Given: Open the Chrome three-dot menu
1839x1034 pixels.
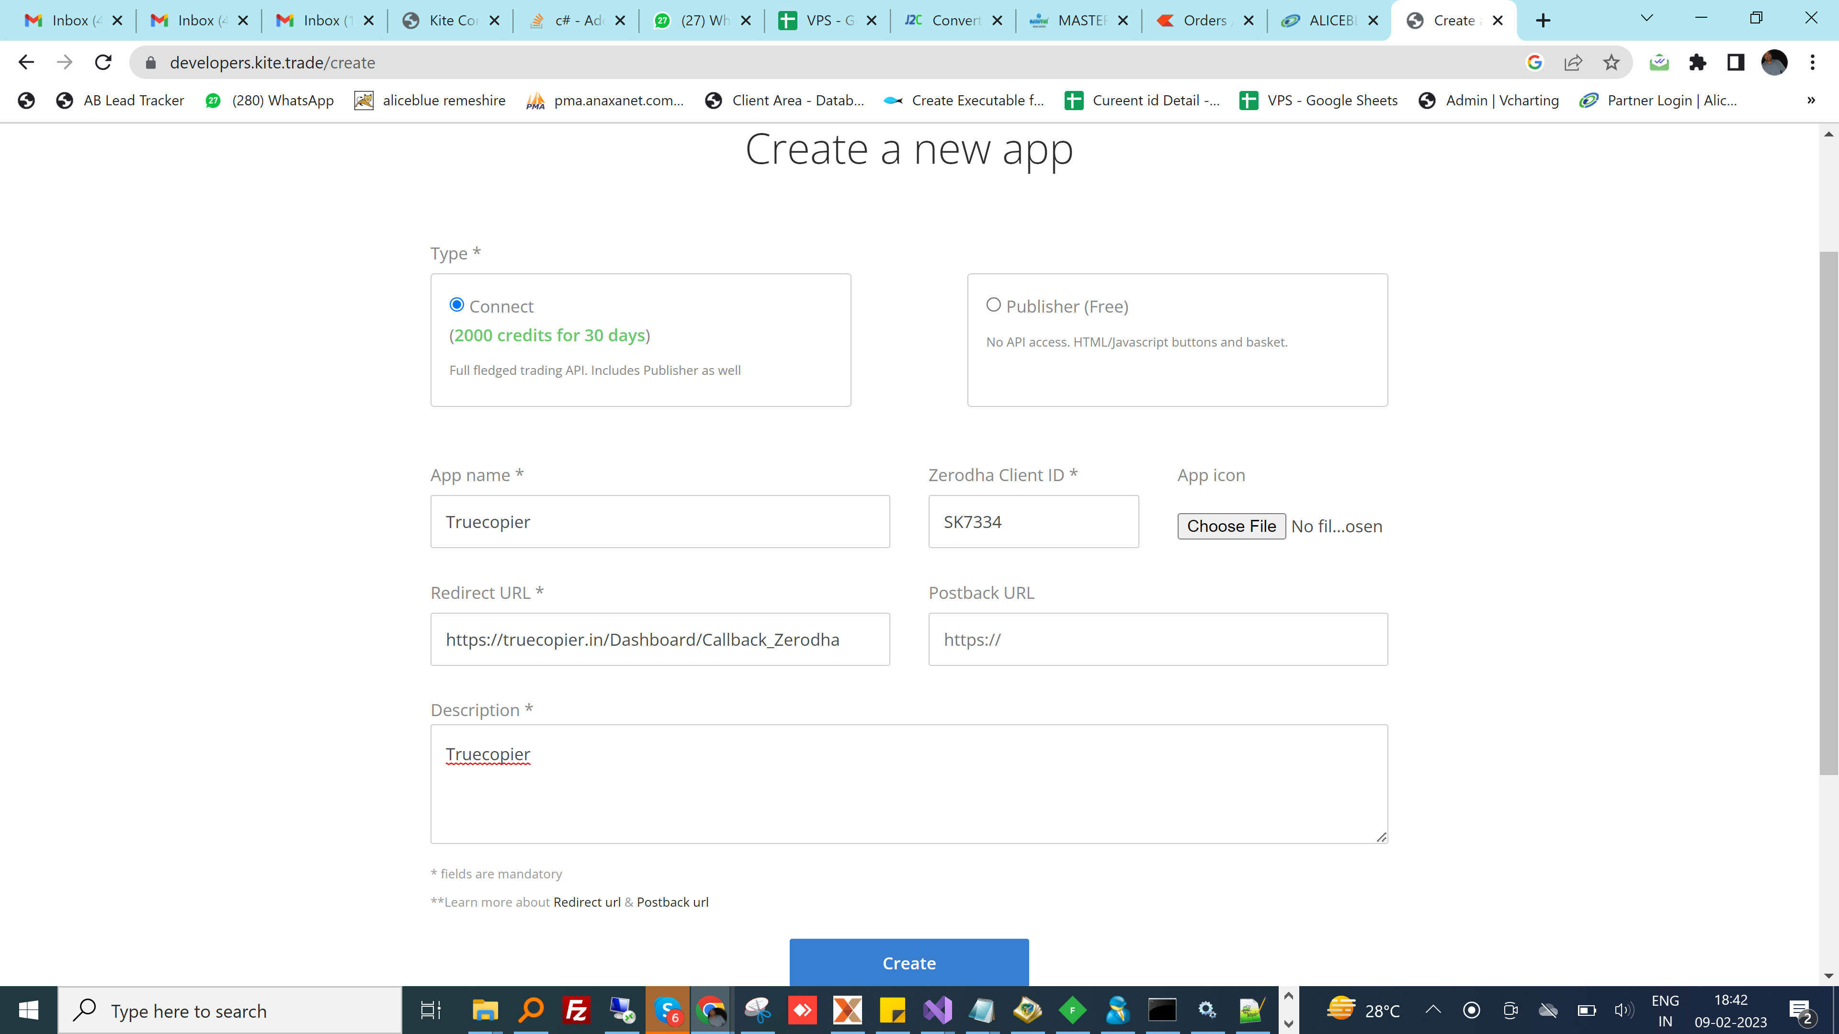Looking at the screenshot, I should pyautogui.click(x=1813, y=63).
